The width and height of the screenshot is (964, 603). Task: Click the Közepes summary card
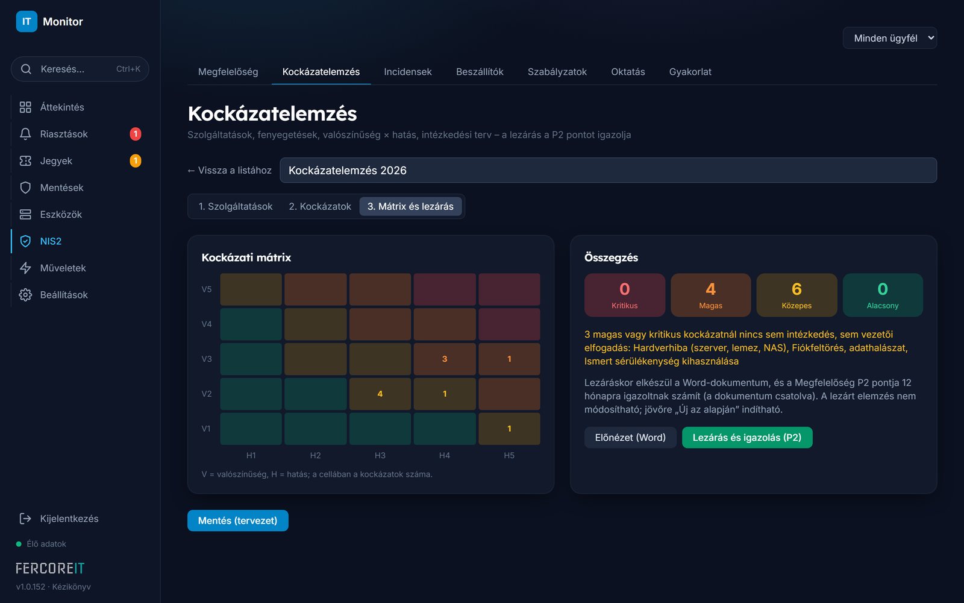[x=797, y=295]
